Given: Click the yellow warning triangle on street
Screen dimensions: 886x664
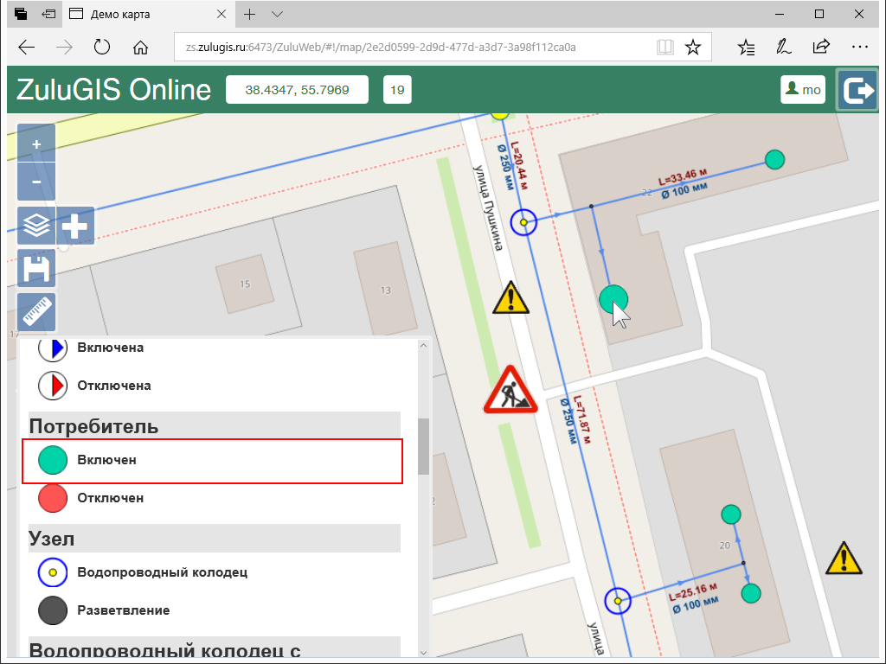Looking at the screenshot, I should click(x=510, y=298).
